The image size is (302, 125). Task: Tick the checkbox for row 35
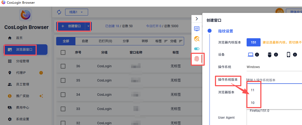tap(63, 80)
